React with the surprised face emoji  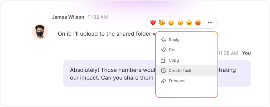coord(180,23)
